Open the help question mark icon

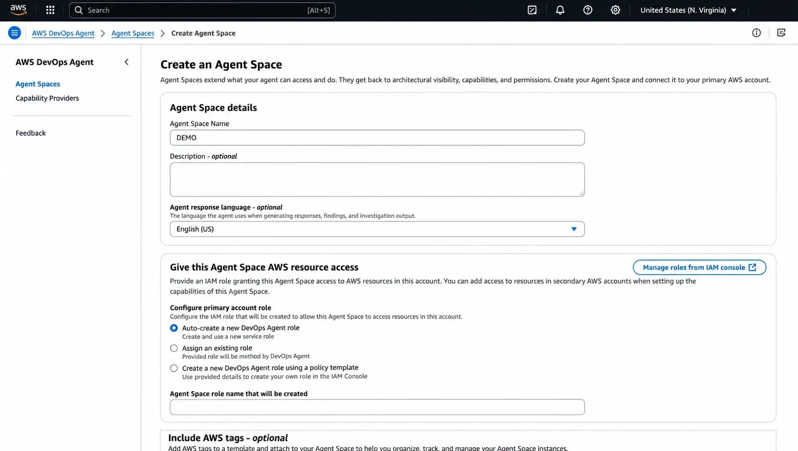point(587,10)
